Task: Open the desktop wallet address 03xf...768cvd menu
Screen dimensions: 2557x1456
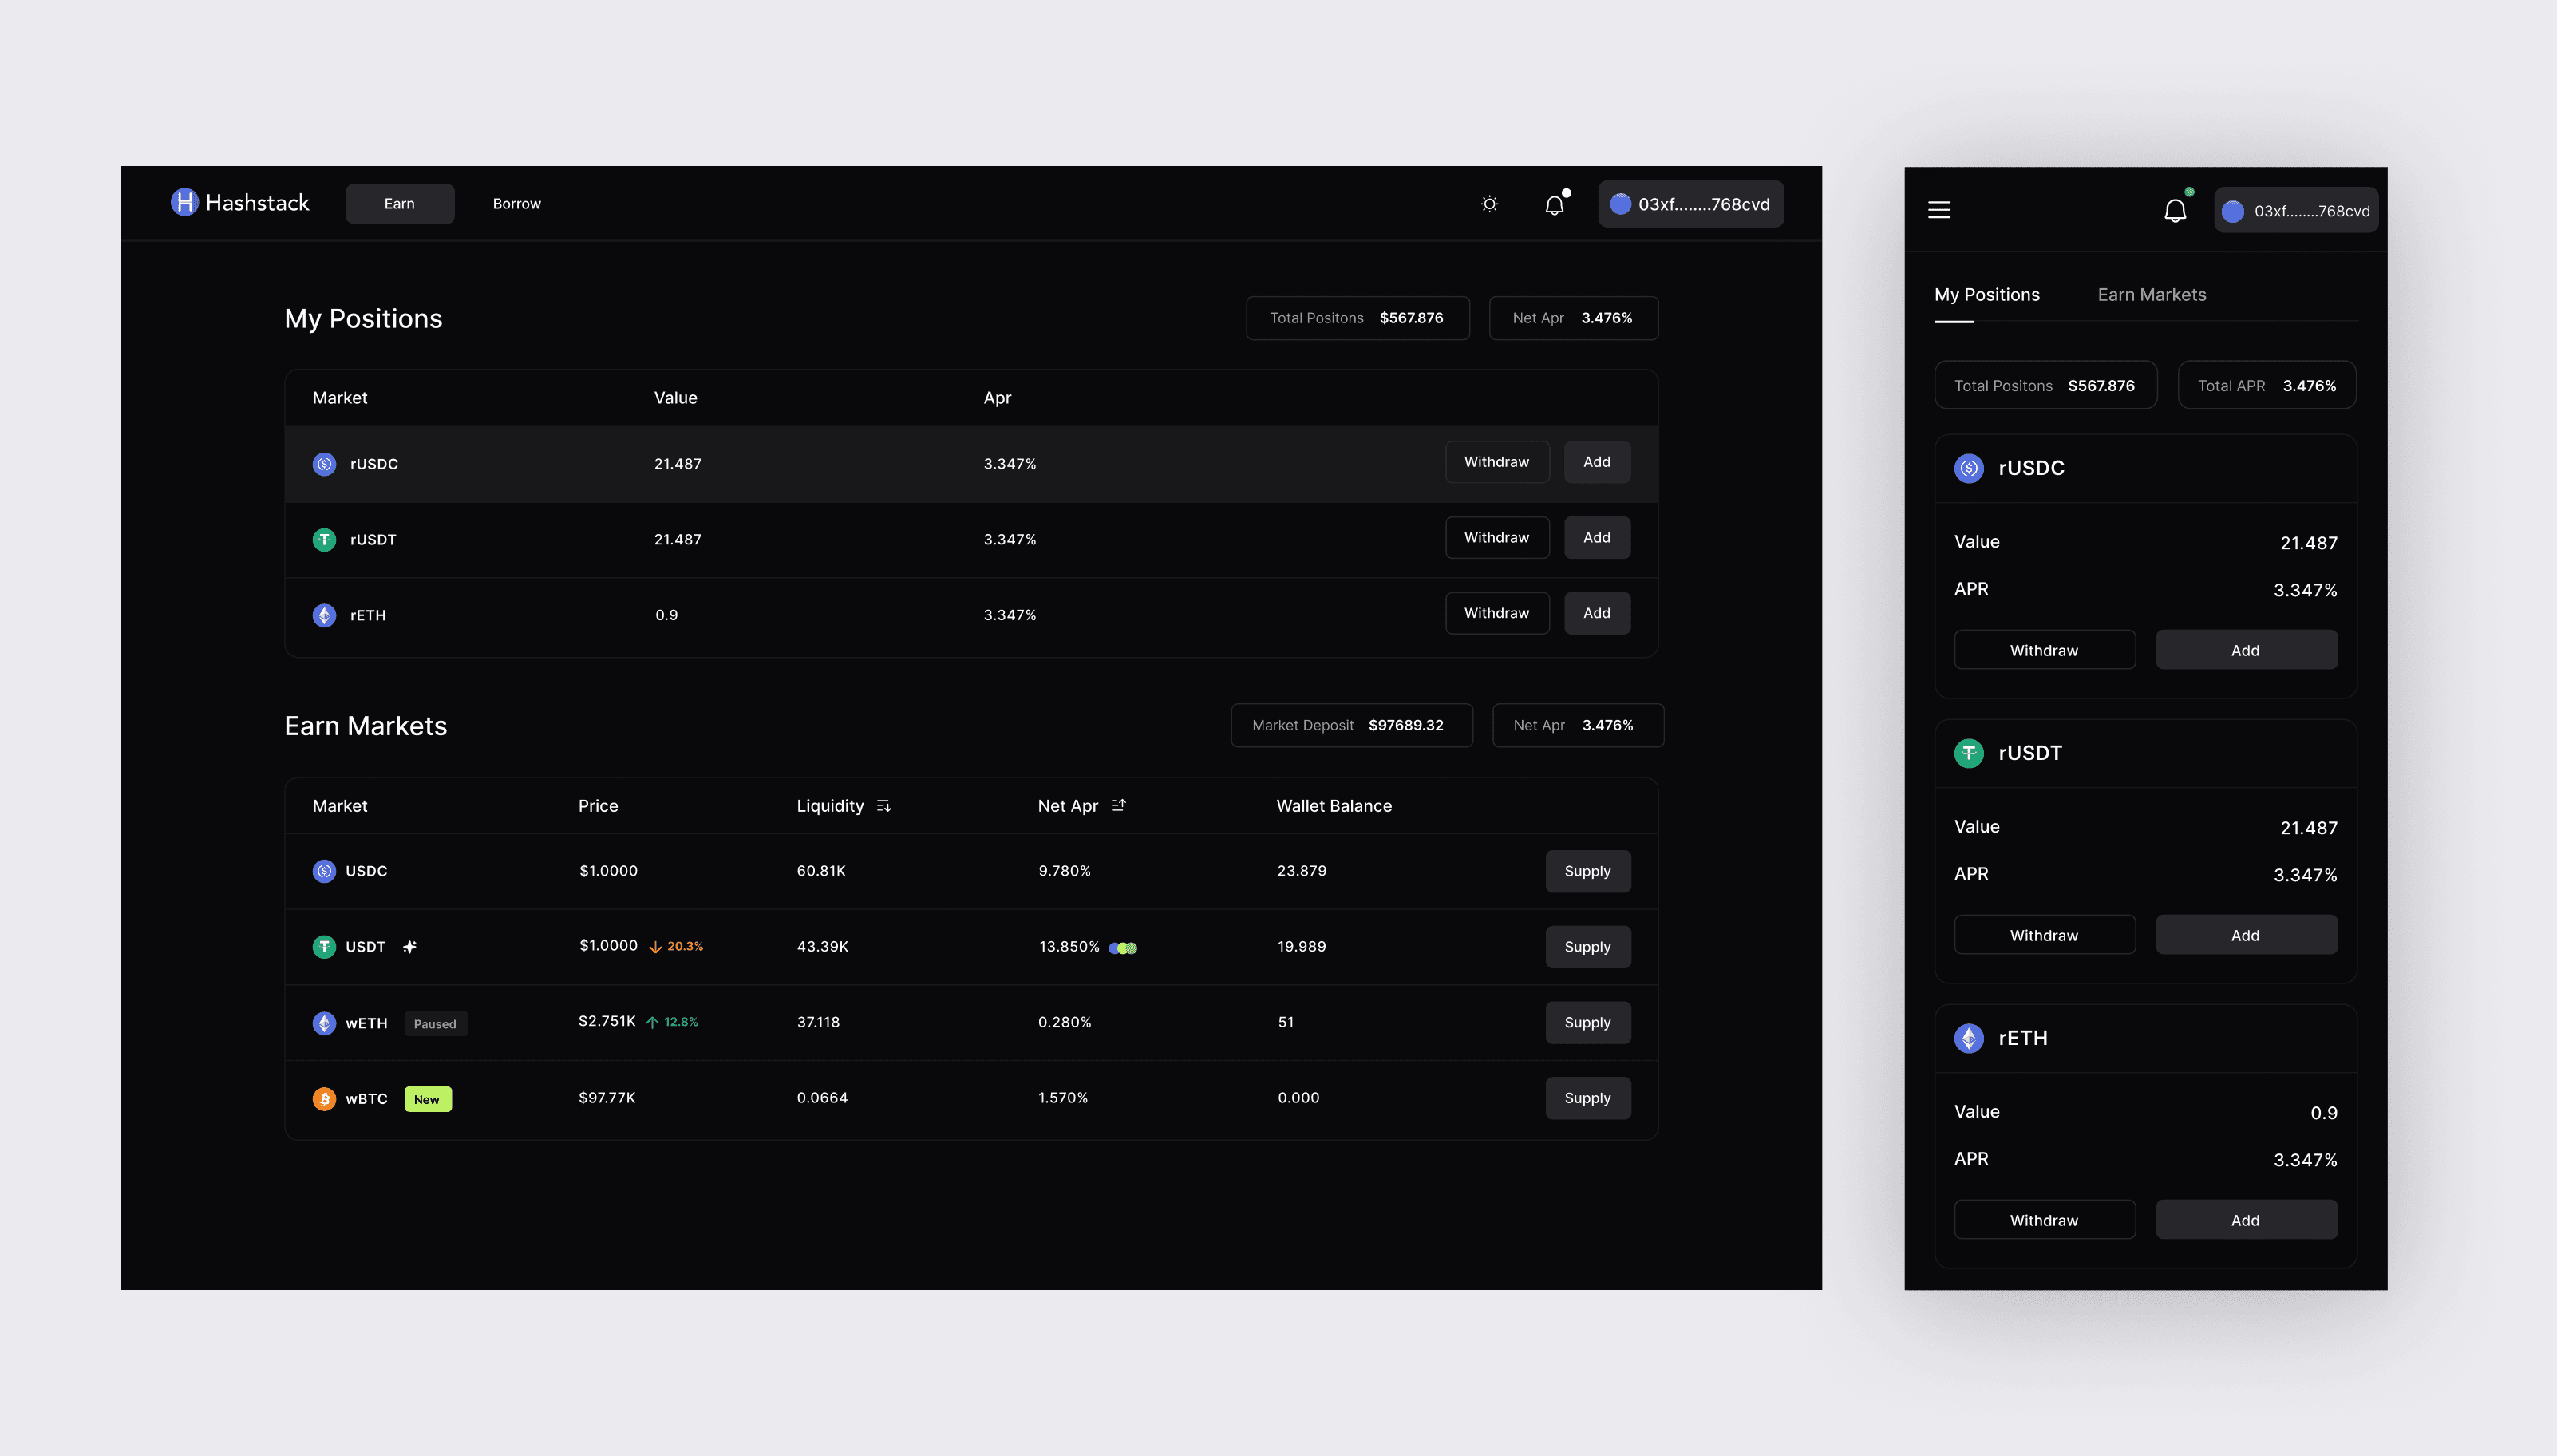Action: pyautogui.click(x=1690, y=204)
